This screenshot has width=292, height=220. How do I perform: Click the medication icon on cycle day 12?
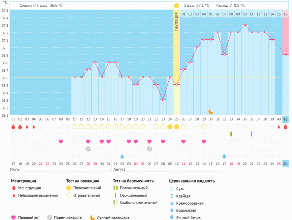[x=88, y=149]
